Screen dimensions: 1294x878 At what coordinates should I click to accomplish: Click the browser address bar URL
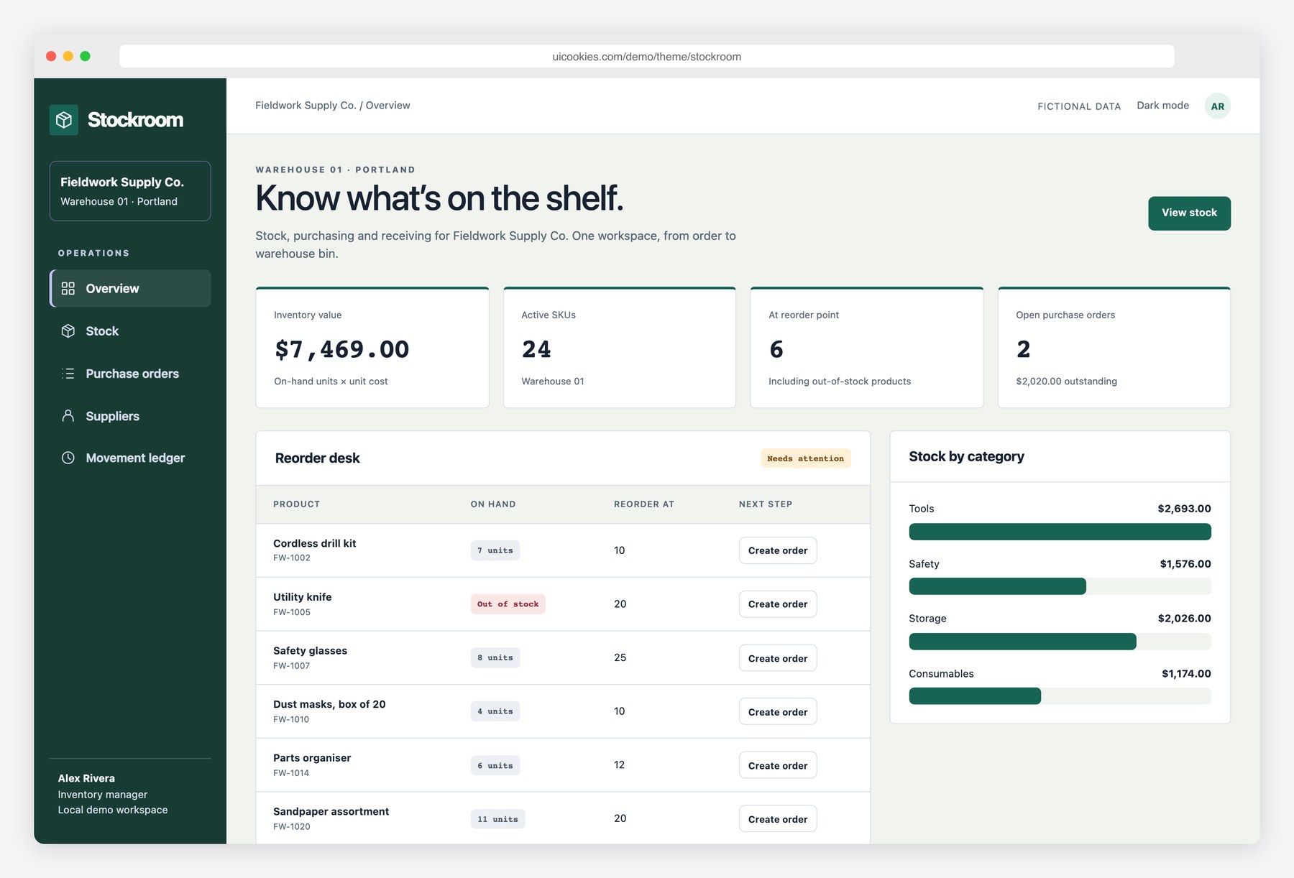[646, 57]
